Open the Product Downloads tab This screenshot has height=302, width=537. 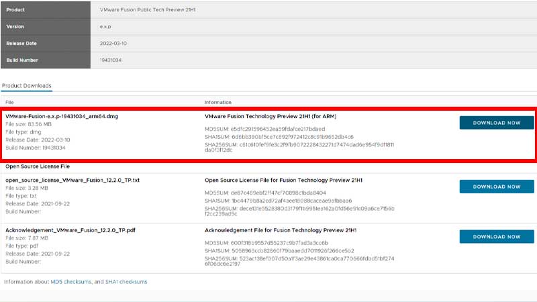point(27,86)
